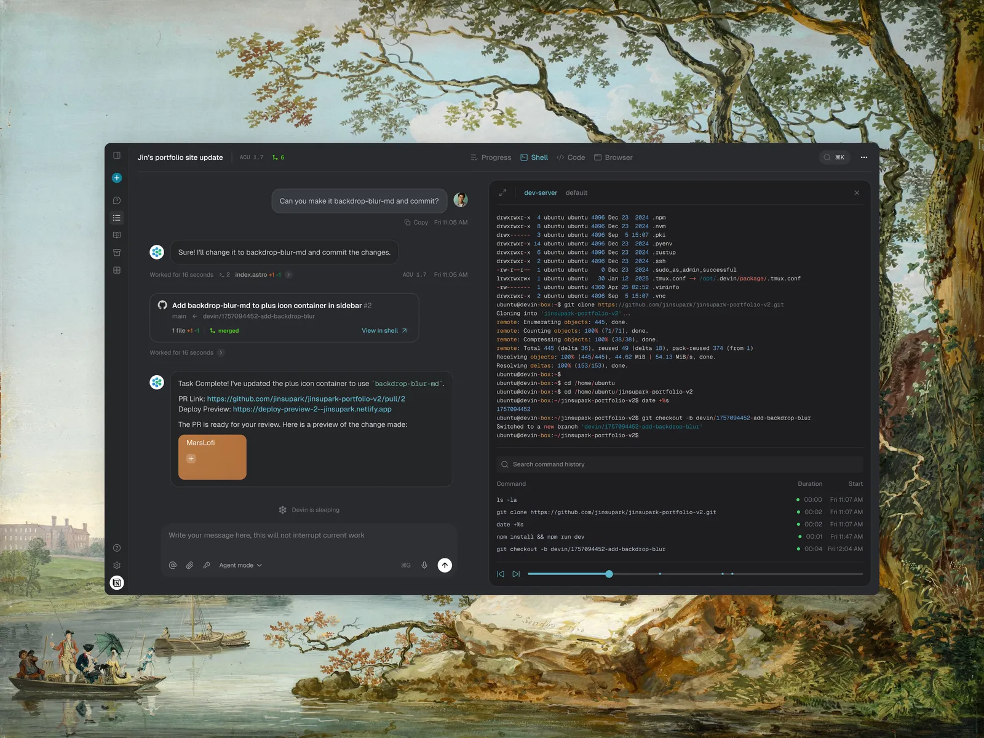Viewport: 984px width, 738px height.
Task: Click the mention @ icon
Action: 173,565
